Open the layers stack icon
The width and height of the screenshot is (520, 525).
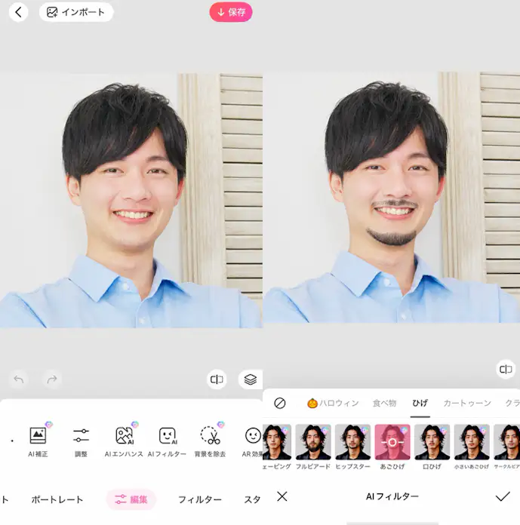(250, 379)
